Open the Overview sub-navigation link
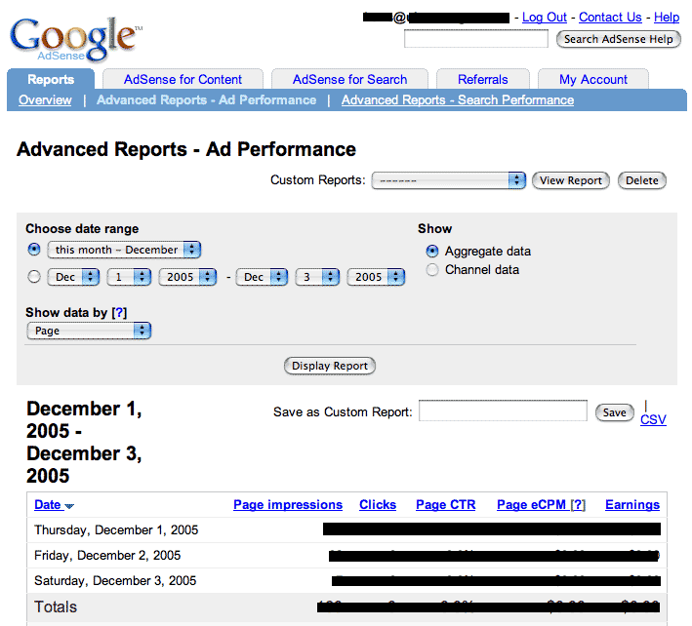 coord(45,100)
